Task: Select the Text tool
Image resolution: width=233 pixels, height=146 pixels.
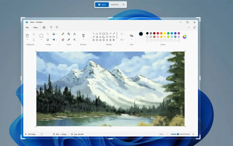Action: 74,34
